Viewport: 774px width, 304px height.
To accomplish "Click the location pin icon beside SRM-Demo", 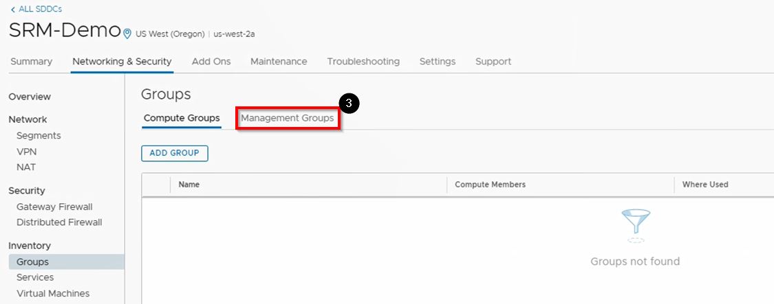I will click(127, 34).
